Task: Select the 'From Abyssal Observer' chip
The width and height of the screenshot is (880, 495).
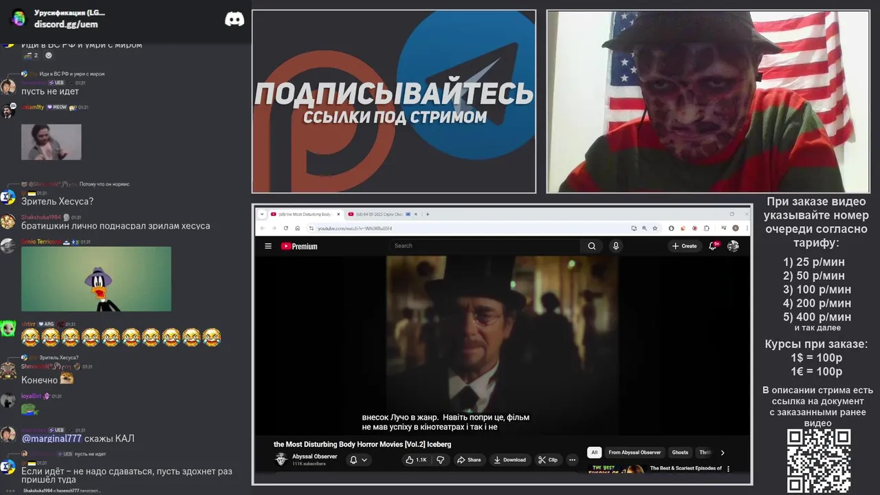Action: [x=634, y=452]
